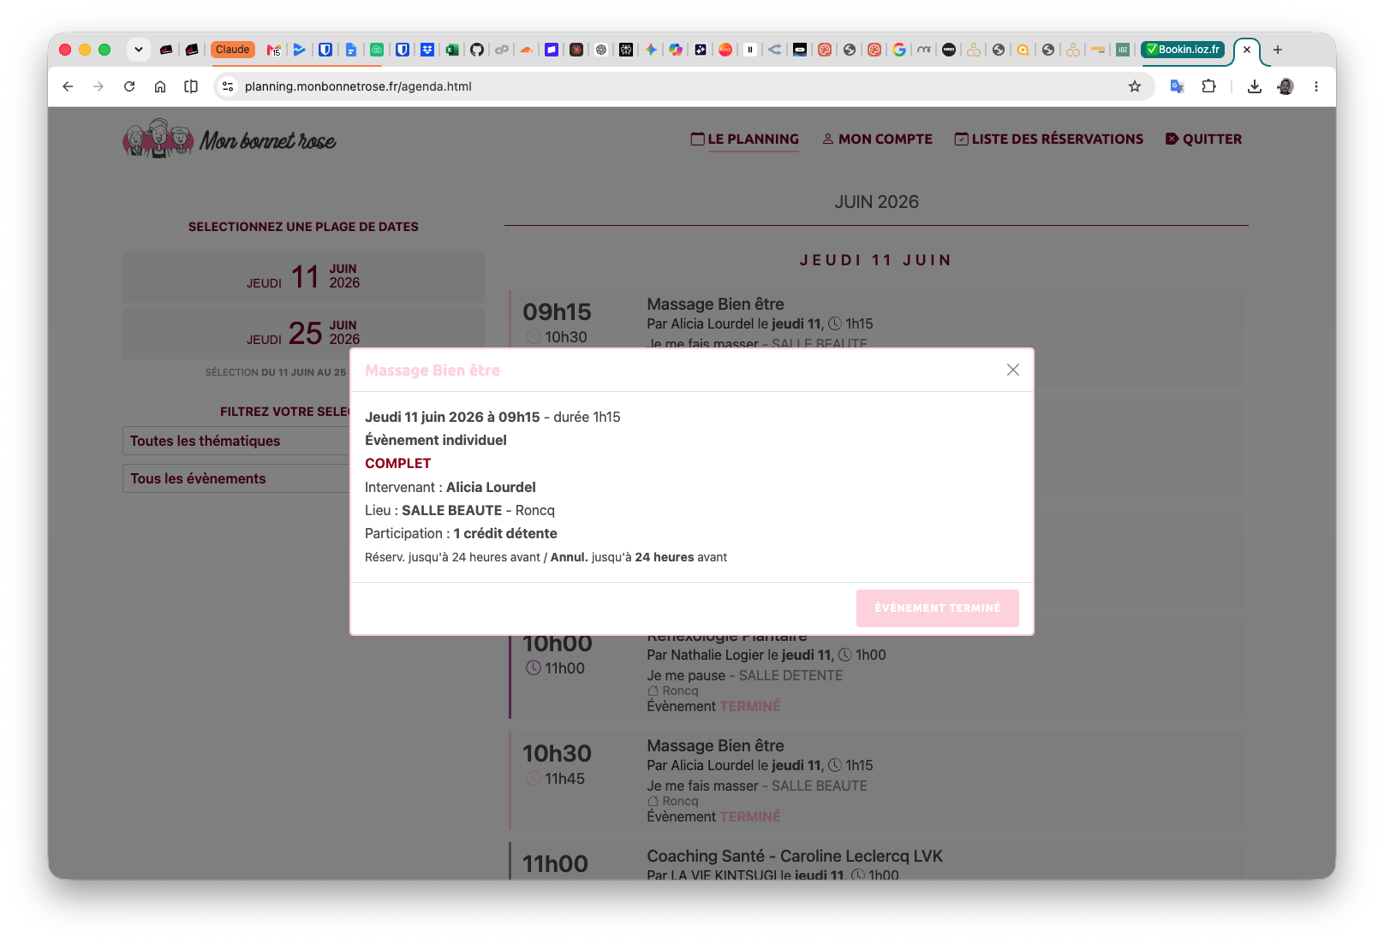1384x943 pixels.
Task: Expand the Toutes les thématiques dropdown
Action: pyautogui.click(x=236, y=441)
